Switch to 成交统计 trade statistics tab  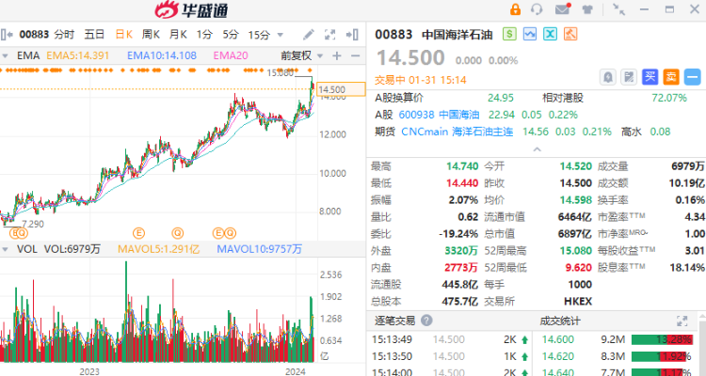coord(560,321)
